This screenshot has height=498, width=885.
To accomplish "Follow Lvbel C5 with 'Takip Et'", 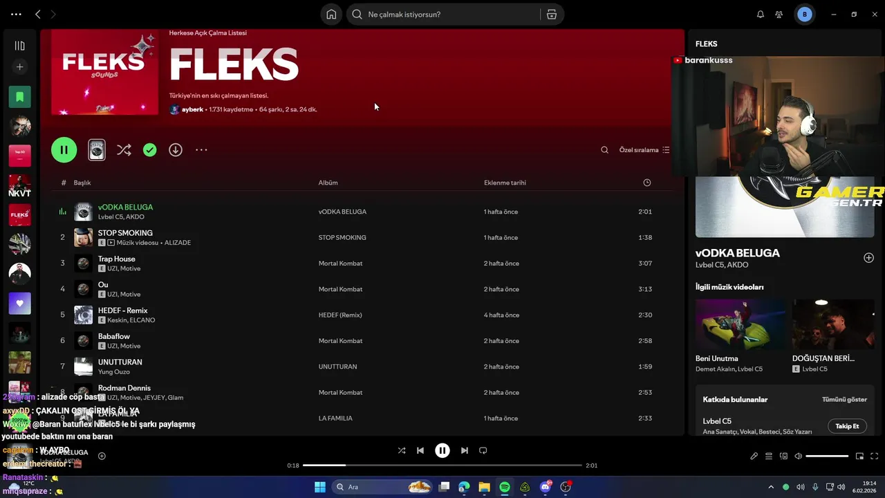I will click(x=847, y=426).
